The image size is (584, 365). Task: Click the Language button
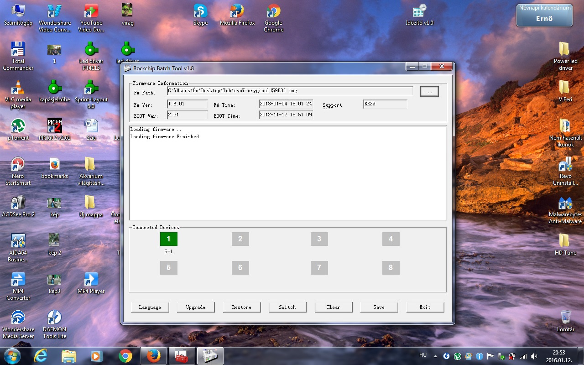pos(150,307)
